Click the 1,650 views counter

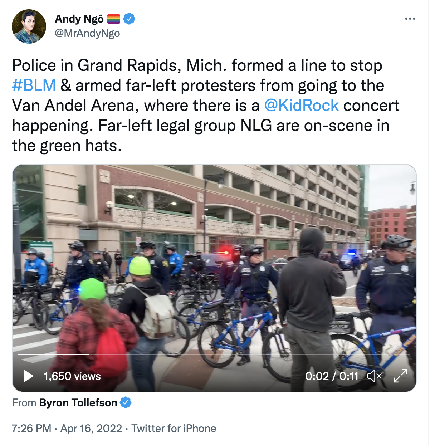pos(72,376)
